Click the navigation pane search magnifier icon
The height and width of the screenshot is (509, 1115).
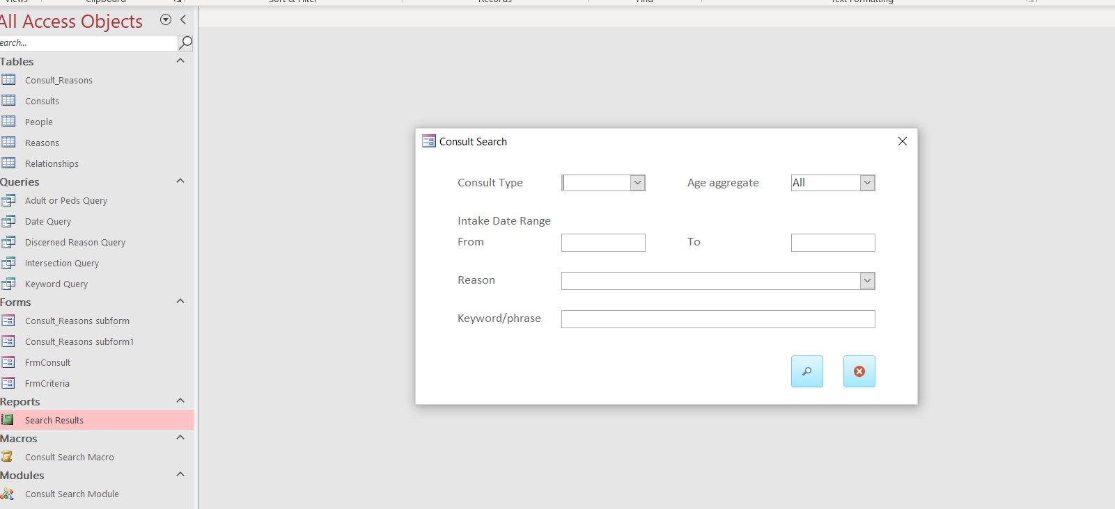[x=185, y=43]
